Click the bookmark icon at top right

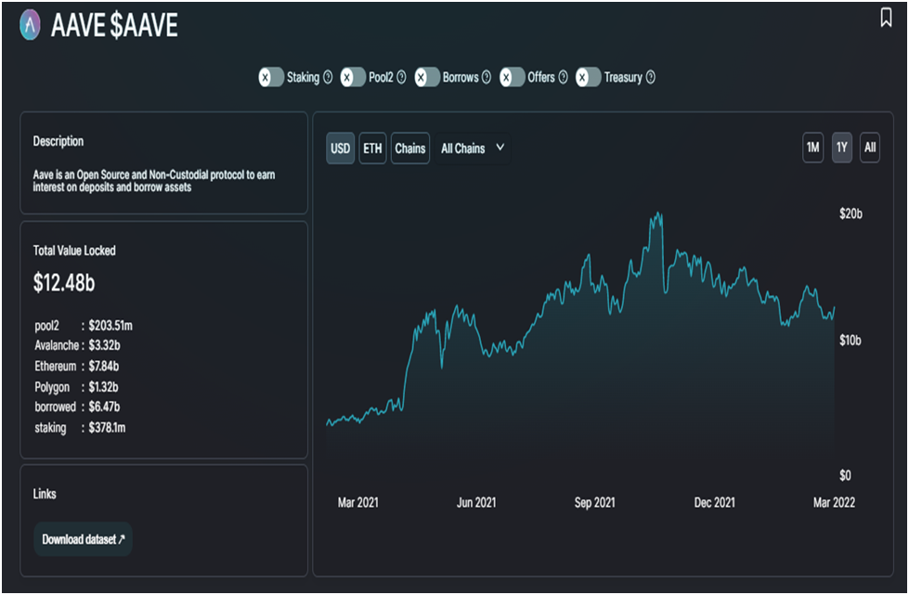pyautogui.click(x=886, y=18)
